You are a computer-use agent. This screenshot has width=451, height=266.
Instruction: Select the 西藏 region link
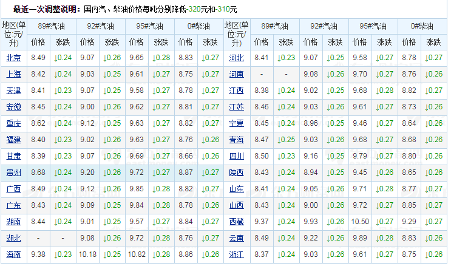click(x=236, y=222)
